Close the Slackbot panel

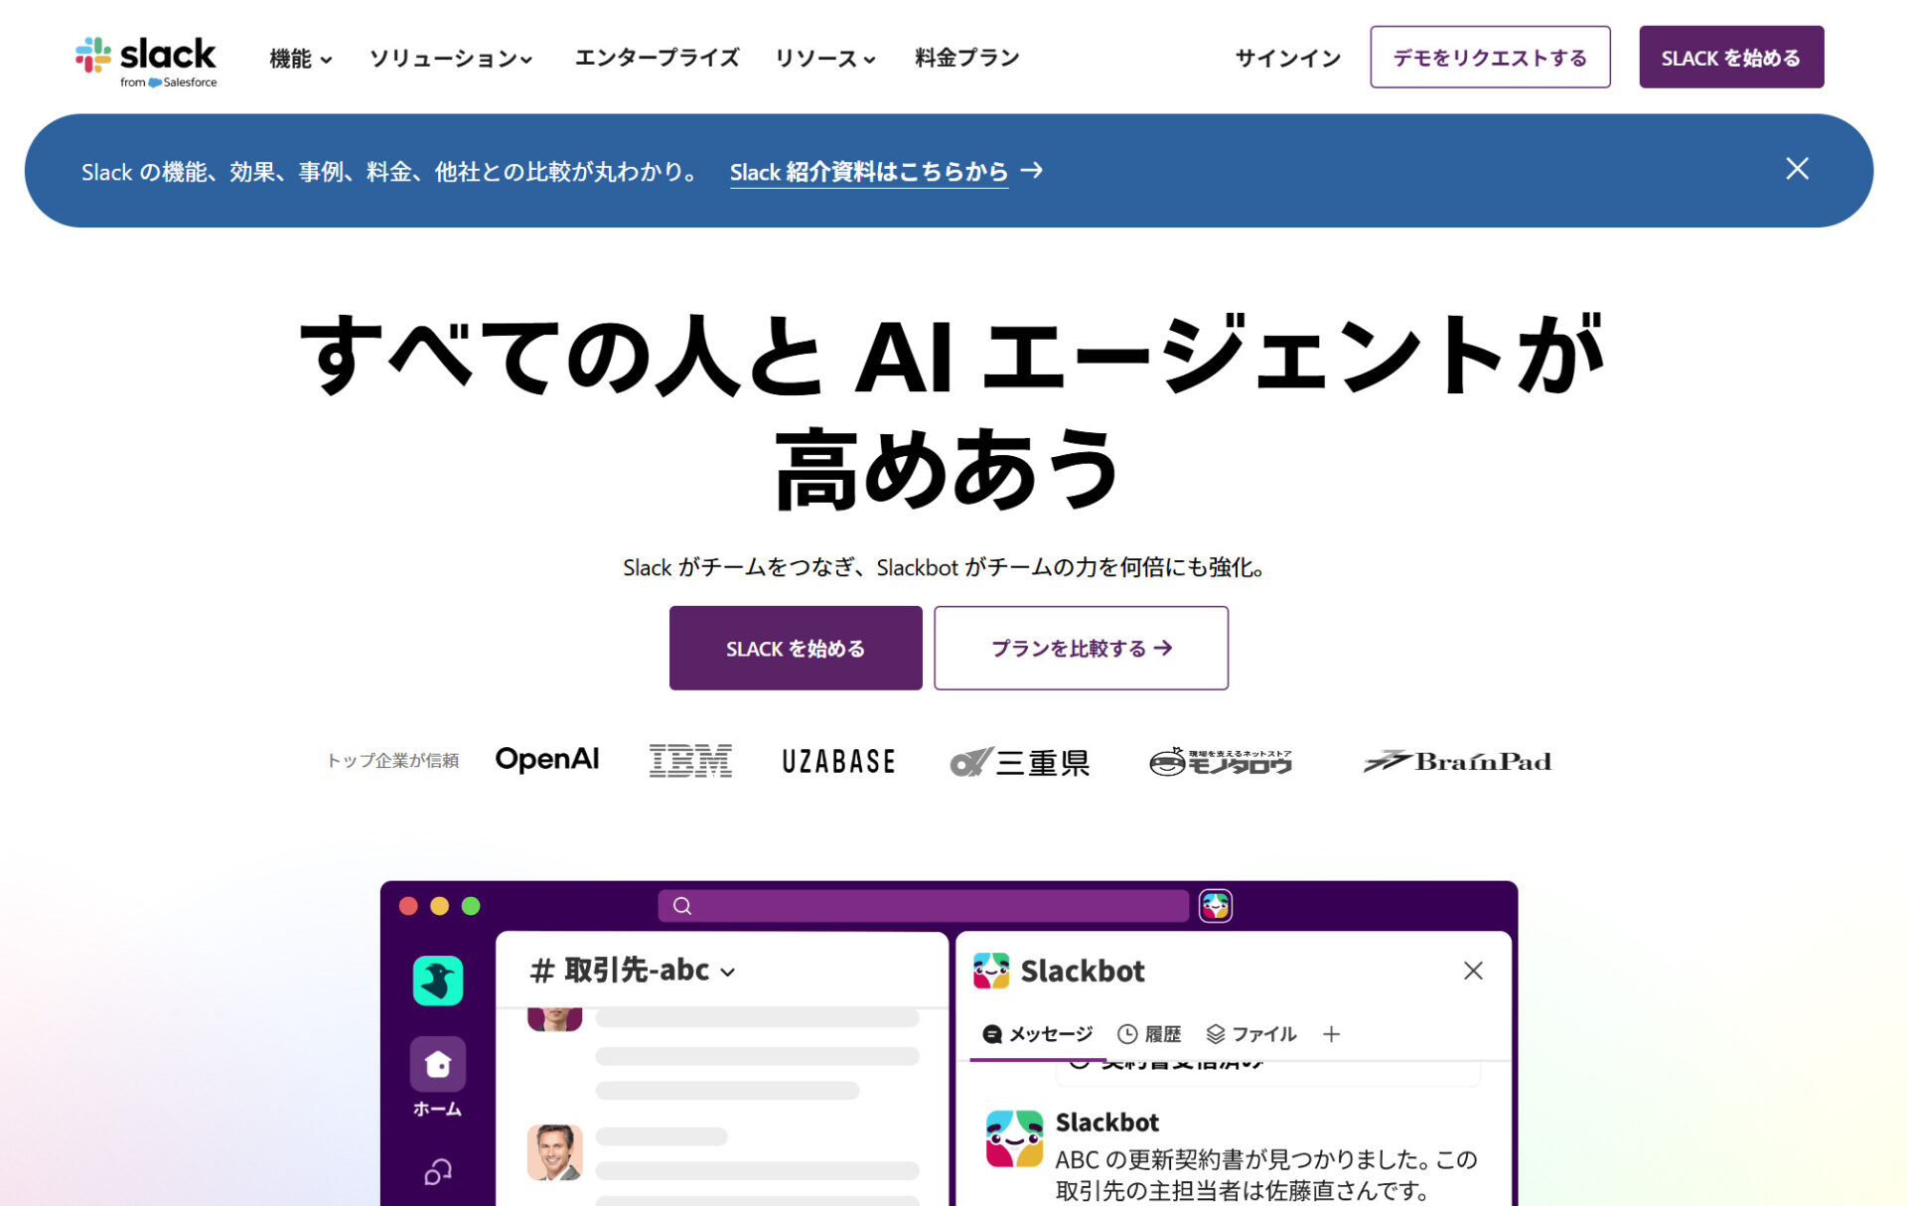[x=1473, y=971]
